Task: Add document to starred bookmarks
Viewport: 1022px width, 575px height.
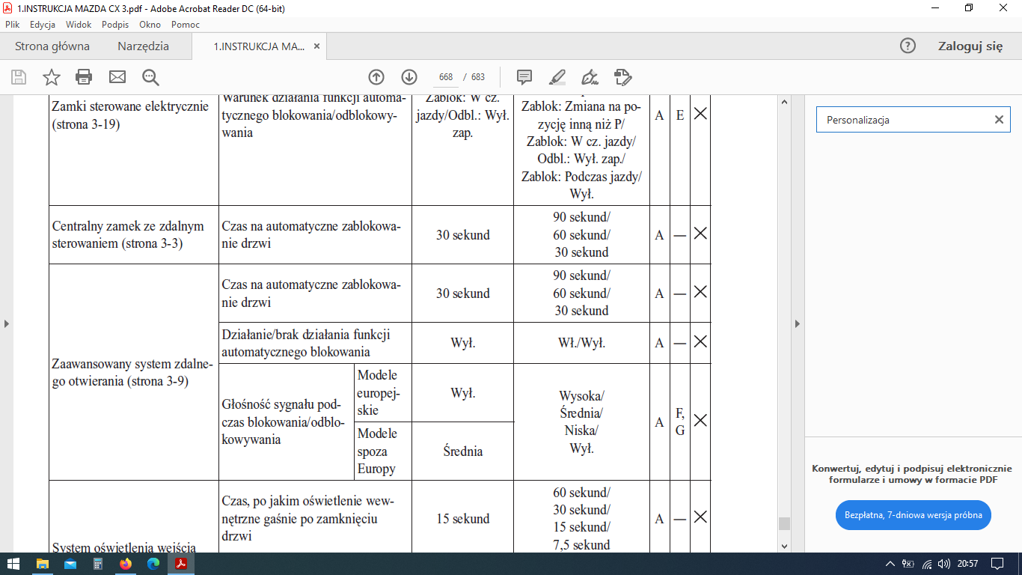Action: tap(51, 77)
